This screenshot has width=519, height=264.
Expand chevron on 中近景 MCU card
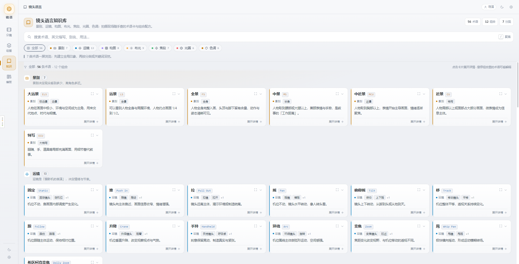424,94
